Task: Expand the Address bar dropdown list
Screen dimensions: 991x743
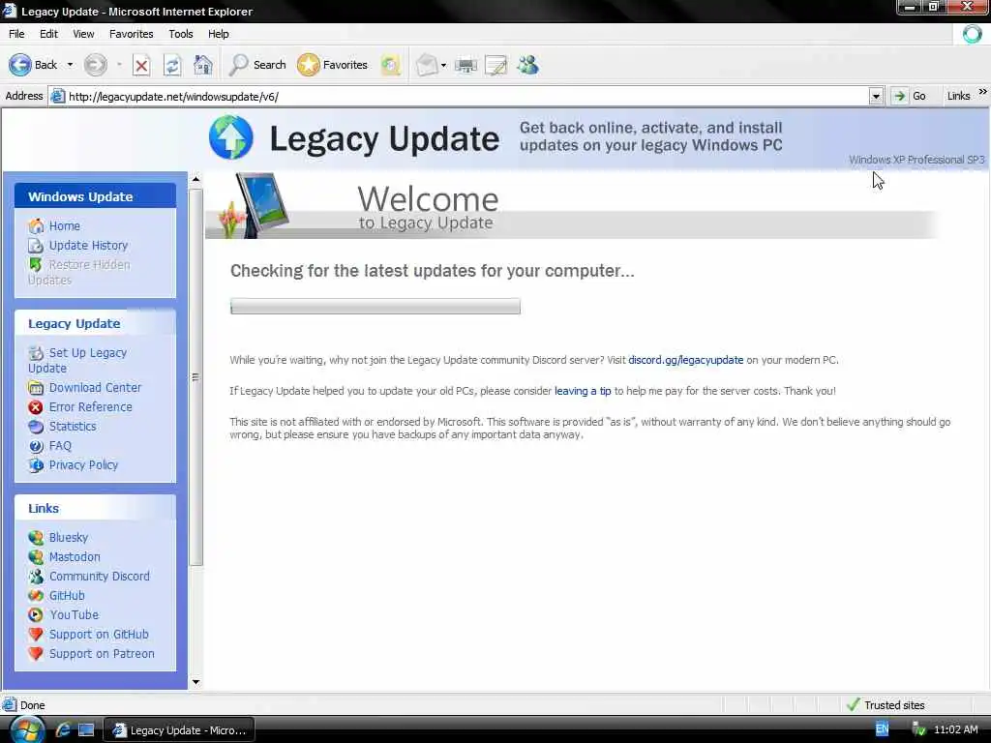Action: coord(876,97)
